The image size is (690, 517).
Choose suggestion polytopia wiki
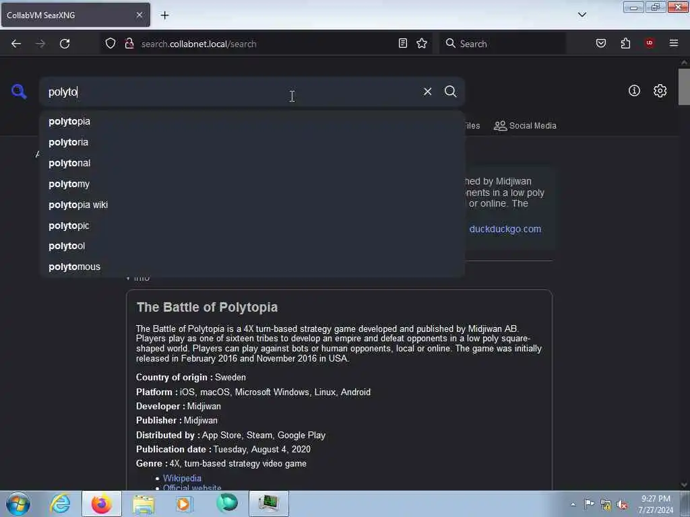[x=252, y=205]
